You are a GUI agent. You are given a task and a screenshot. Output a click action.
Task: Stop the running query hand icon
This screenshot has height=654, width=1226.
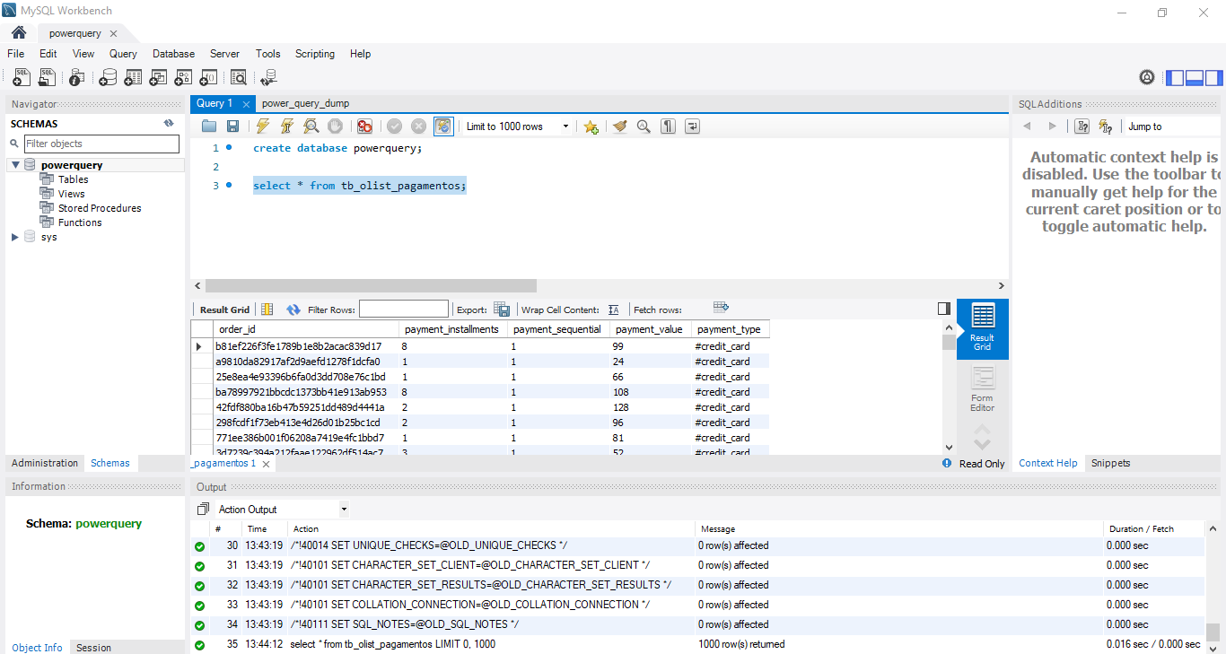[x=335, y=126]
